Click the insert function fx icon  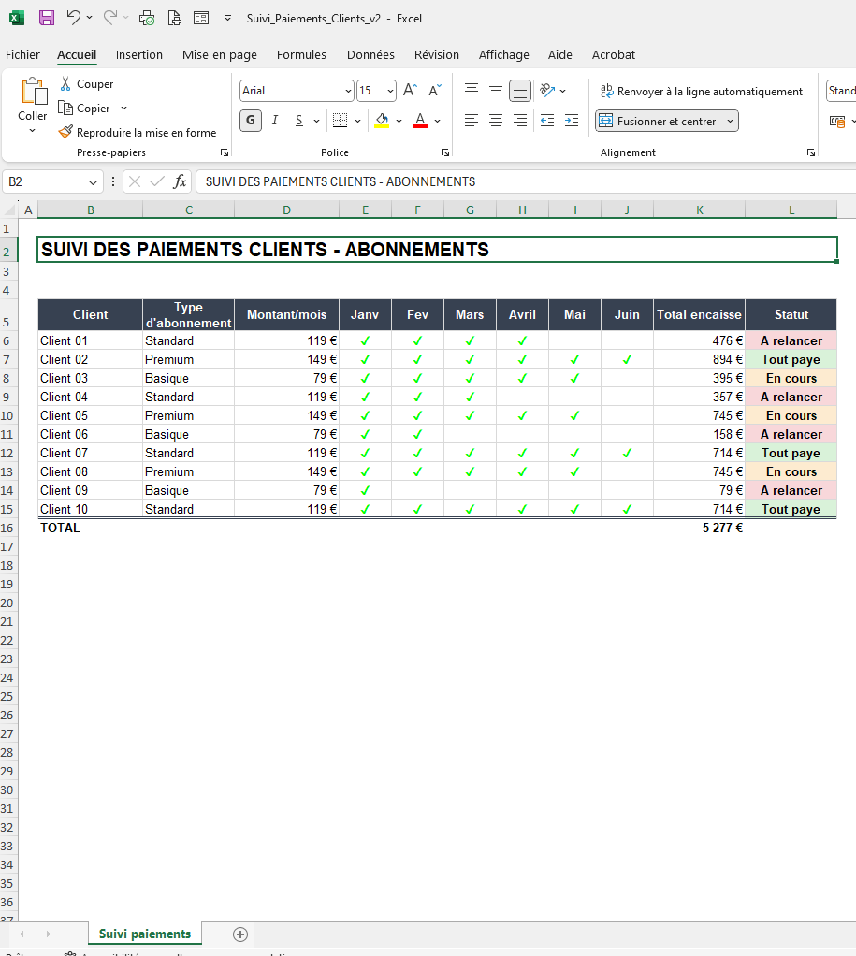(x=180, y=181)
